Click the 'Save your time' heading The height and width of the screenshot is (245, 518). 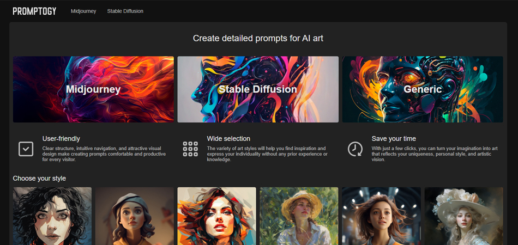pyautogui.click(x=394, y=139)
